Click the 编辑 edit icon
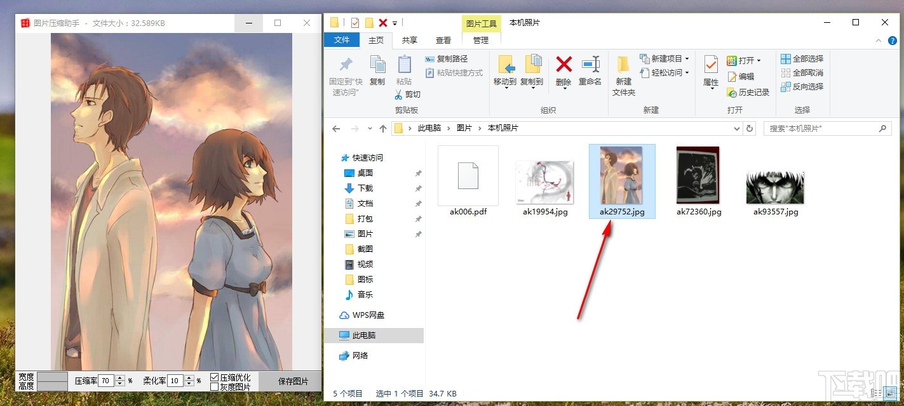This screenshot has width=904, height=406. point(732,77)
